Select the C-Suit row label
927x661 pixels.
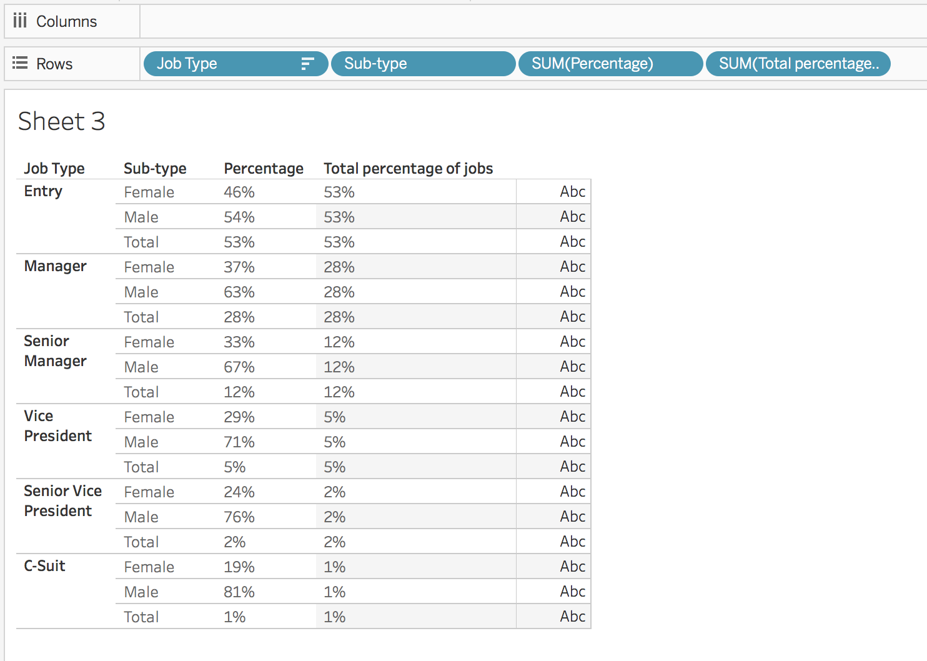point(44,566)
